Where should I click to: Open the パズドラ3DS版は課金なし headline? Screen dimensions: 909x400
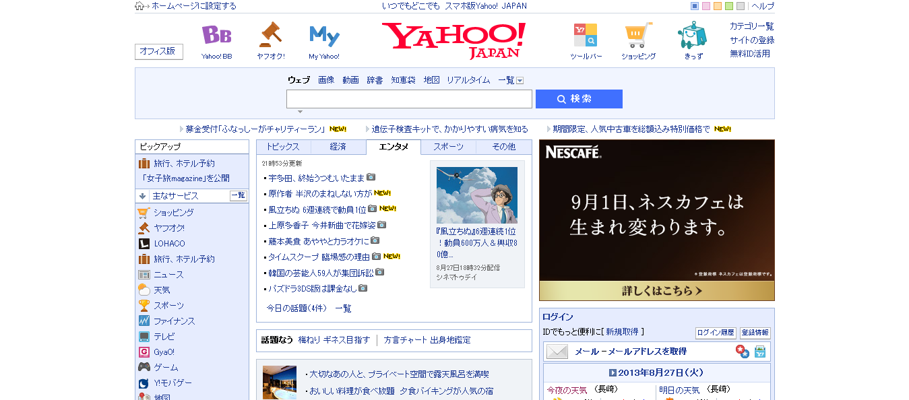click(313, 288)
